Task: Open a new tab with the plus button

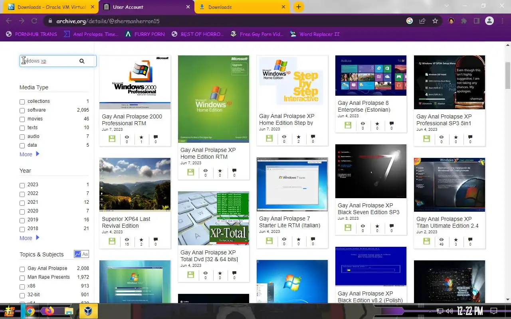Action: (298, 7)
